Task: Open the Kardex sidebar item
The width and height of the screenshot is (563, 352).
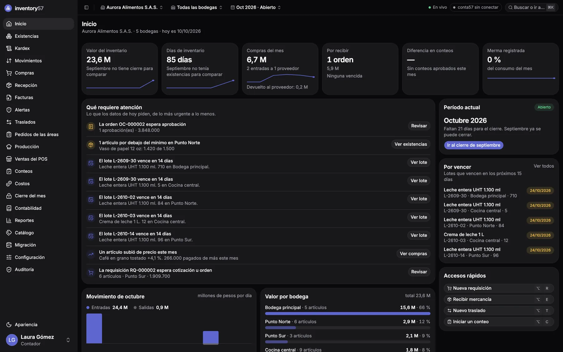Action: [x=38, y=48]
